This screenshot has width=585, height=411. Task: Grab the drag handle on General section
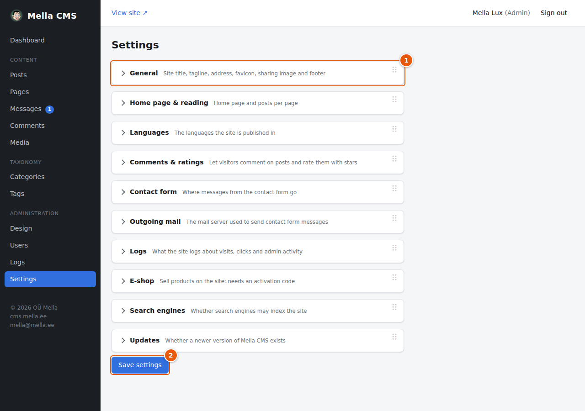tap(394, 69)
